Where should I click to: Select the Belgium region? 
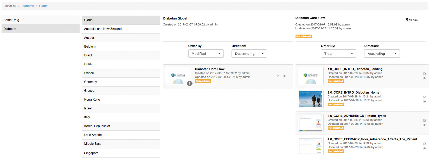point(121,47)
